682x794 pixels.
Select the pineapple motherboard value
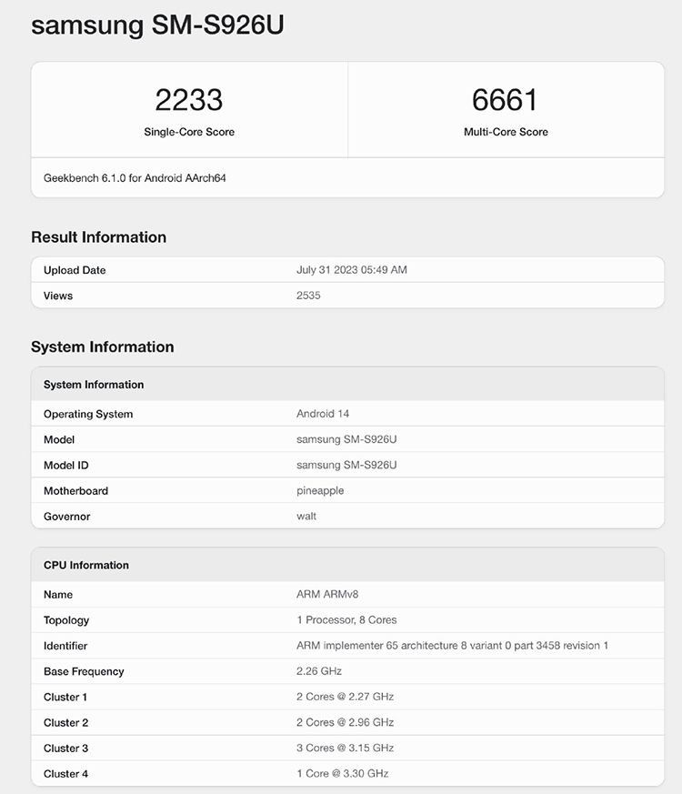pos(320,491)
